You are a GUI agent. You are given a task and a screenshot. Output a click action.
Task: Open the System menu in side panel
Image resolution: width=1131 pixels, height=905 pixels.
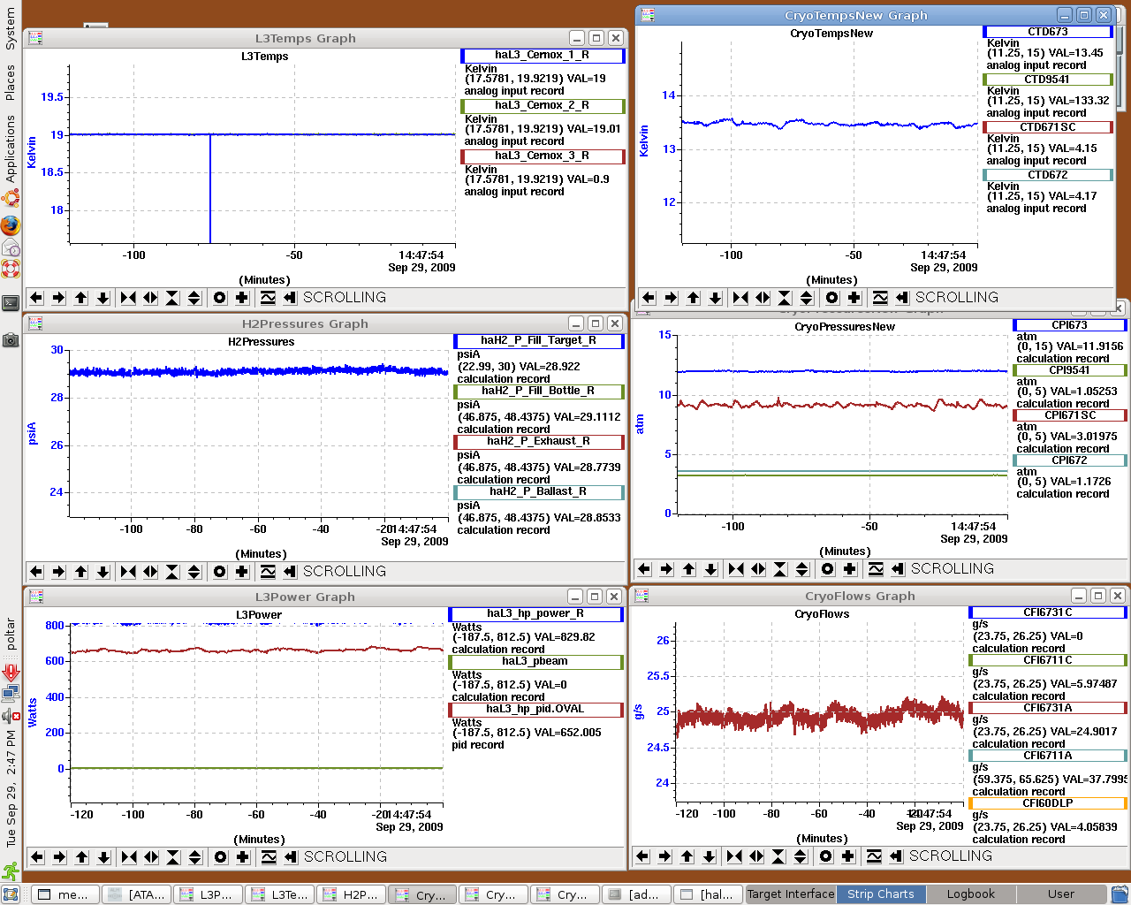11,29
